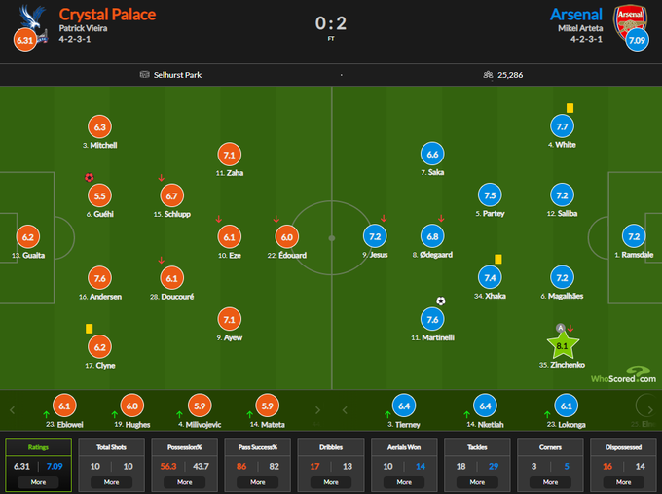Expand More under Total Shots
This screenshot has width=662, height=494.
pos(112,481)
